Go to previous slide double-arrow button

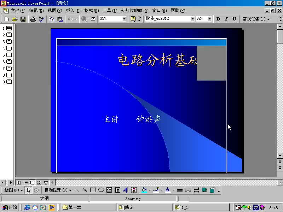280,161
